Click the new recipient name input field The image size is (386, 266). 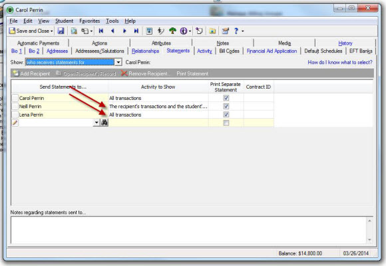coord(56,123)
